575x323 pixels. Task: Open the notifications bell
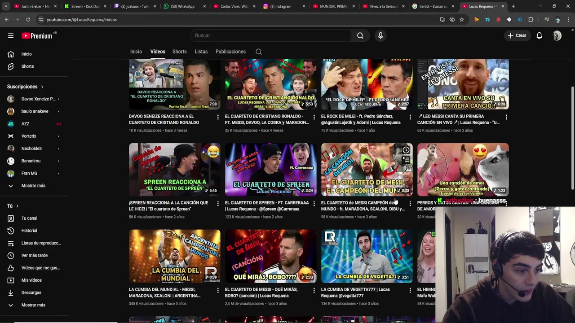[x=539, y=35]
